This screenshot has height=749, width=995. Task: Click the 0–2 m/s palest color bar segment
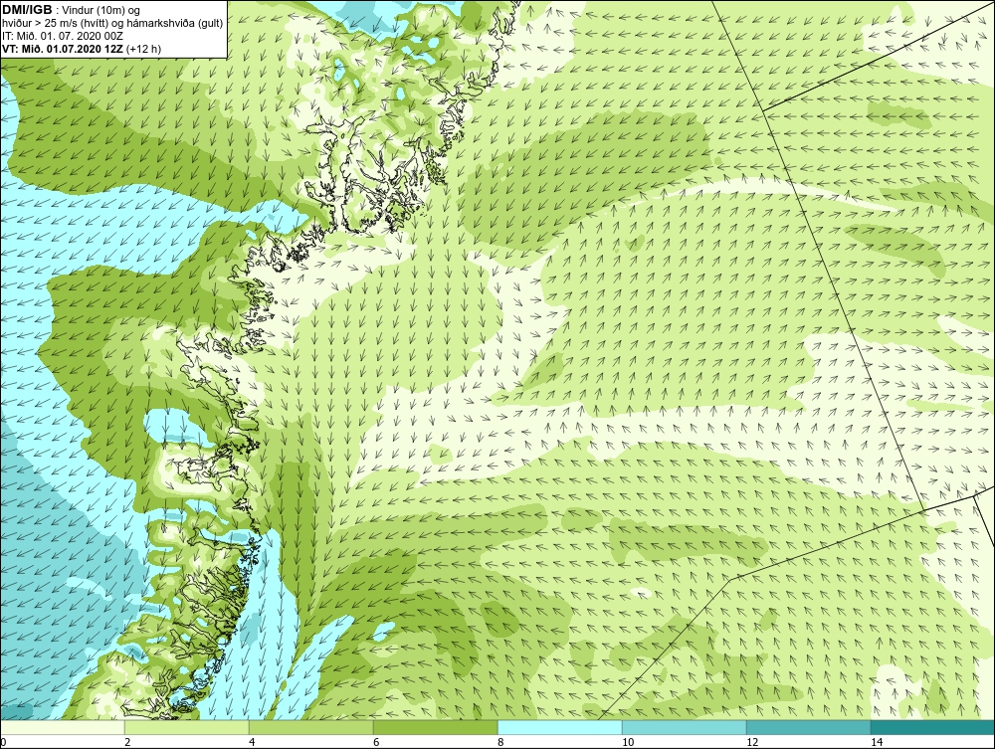point(62,727)
